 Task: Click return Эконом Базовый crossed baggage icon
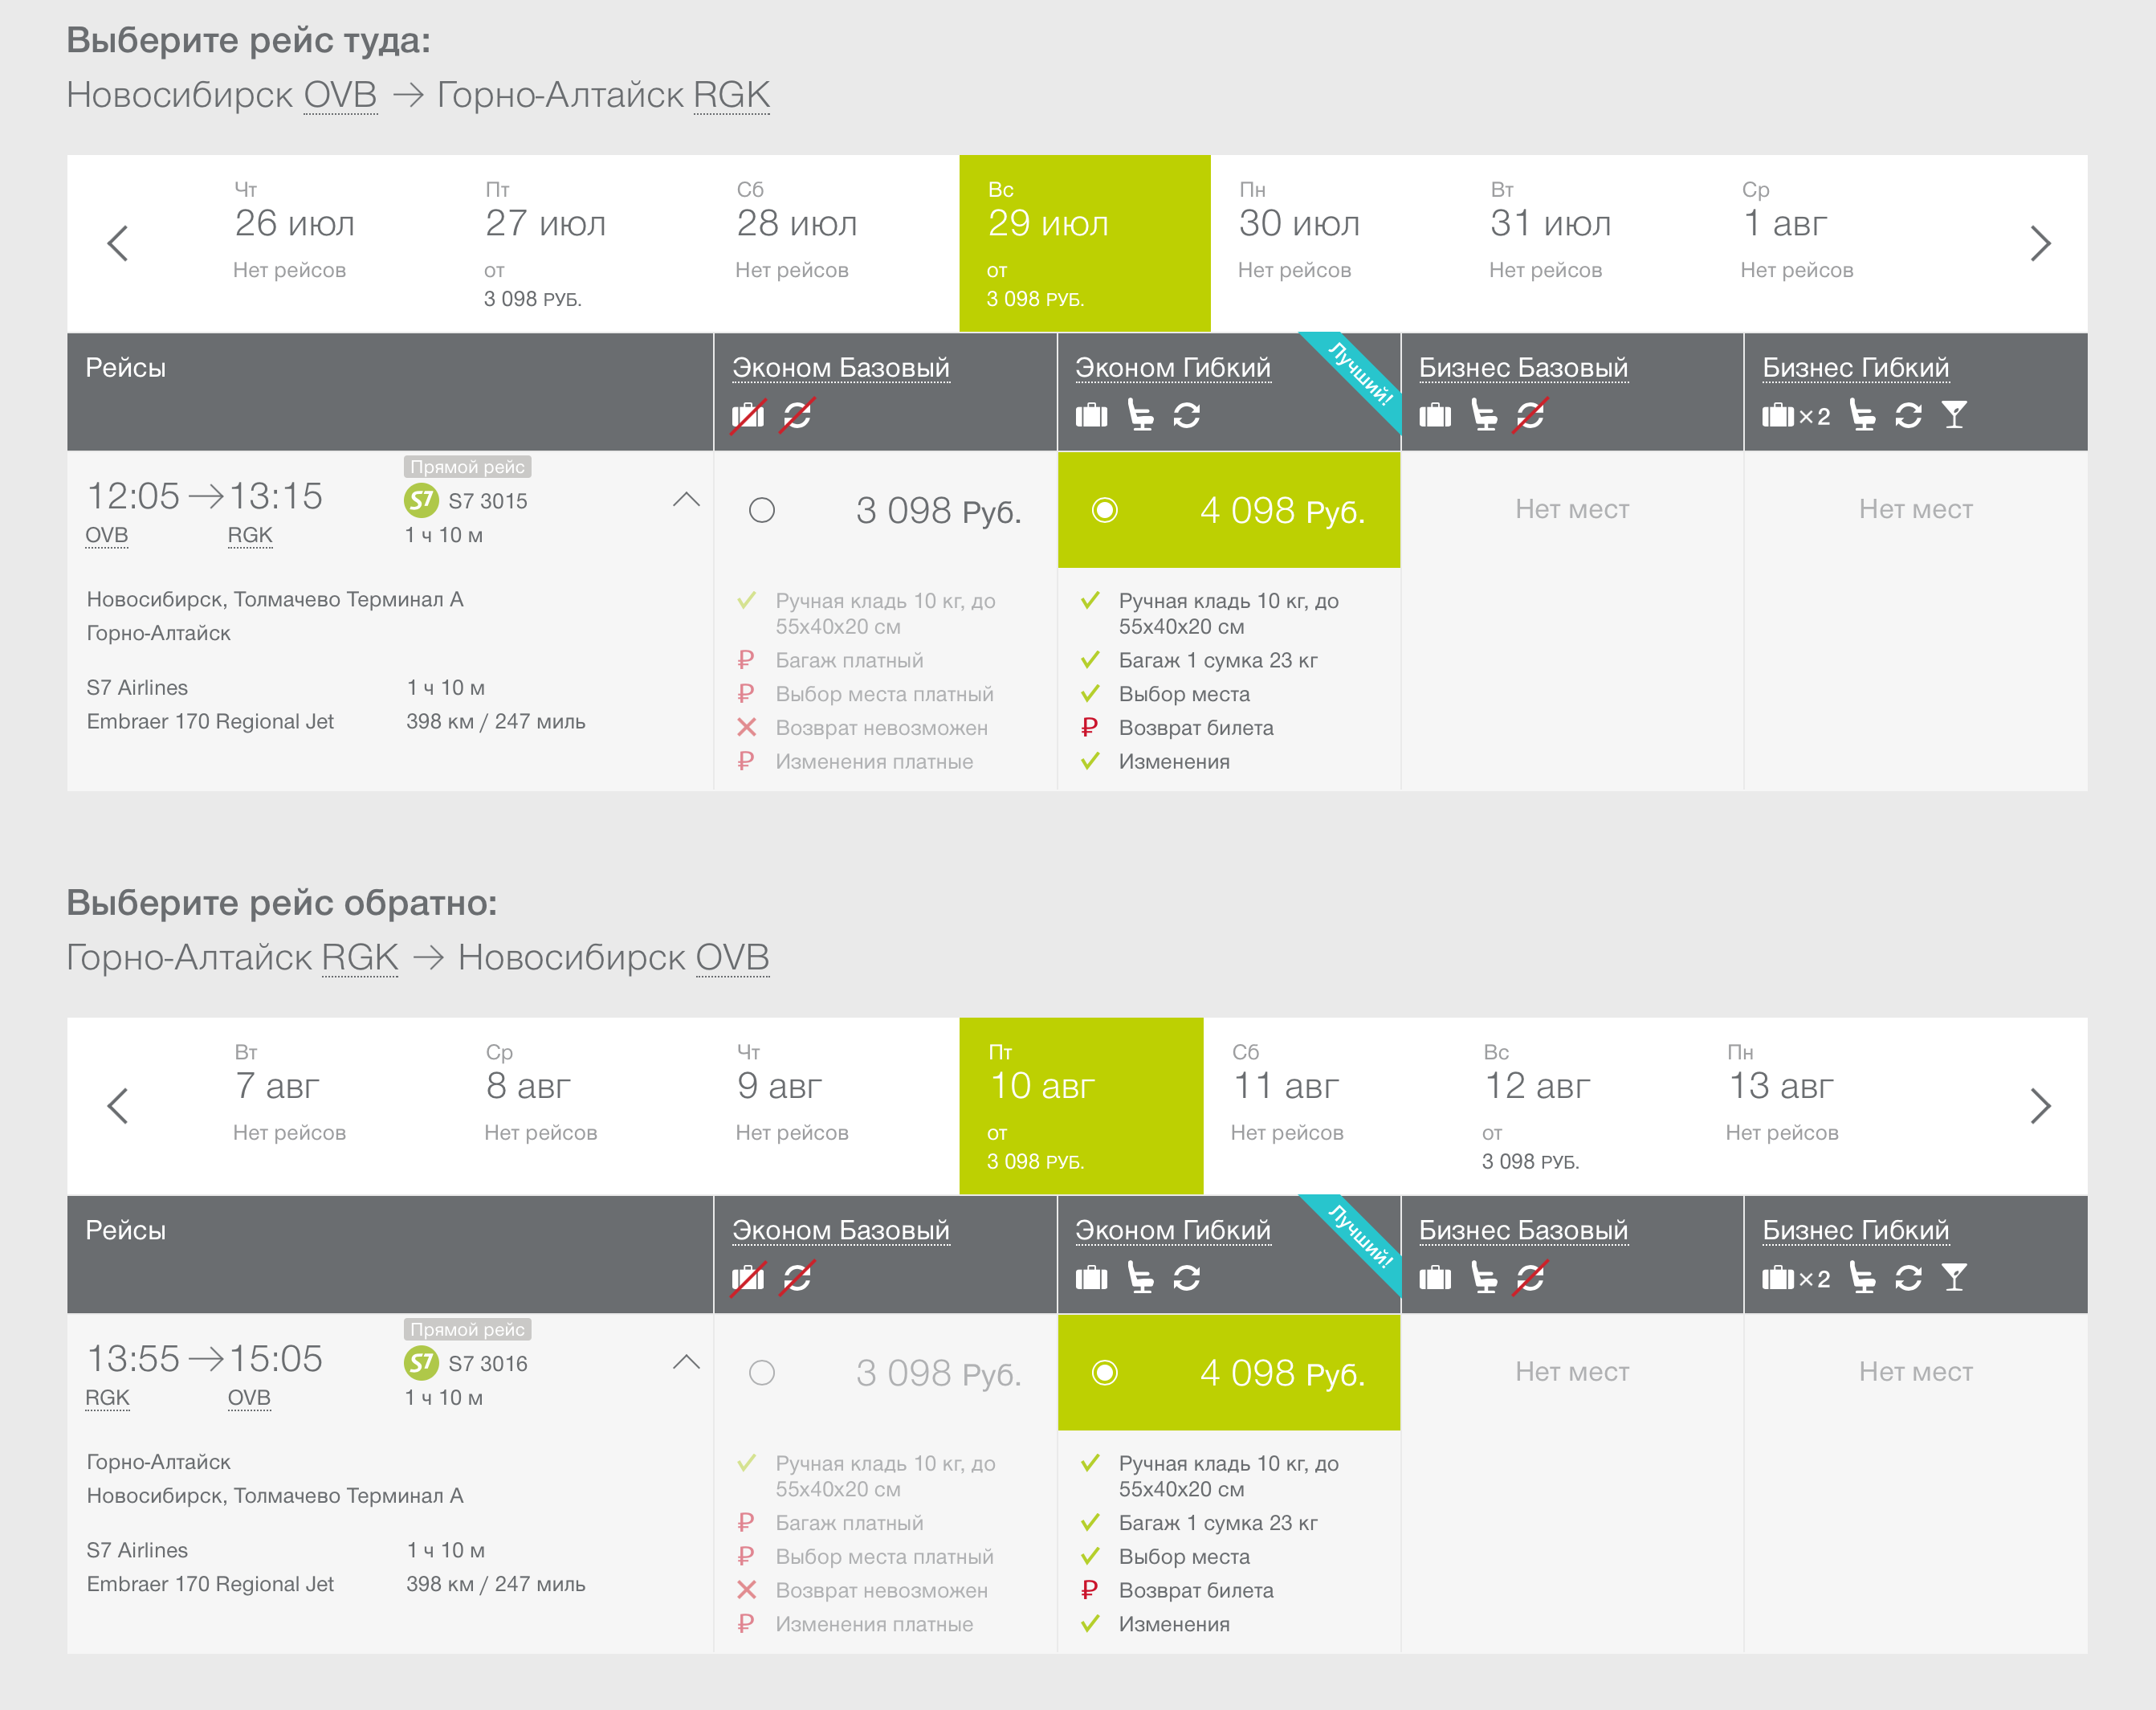[x=748, y=1278]
